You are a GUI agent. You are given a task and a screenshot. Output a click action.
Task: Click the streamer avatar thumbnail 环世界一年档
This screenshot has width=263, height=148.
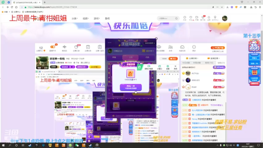[42, 63]
